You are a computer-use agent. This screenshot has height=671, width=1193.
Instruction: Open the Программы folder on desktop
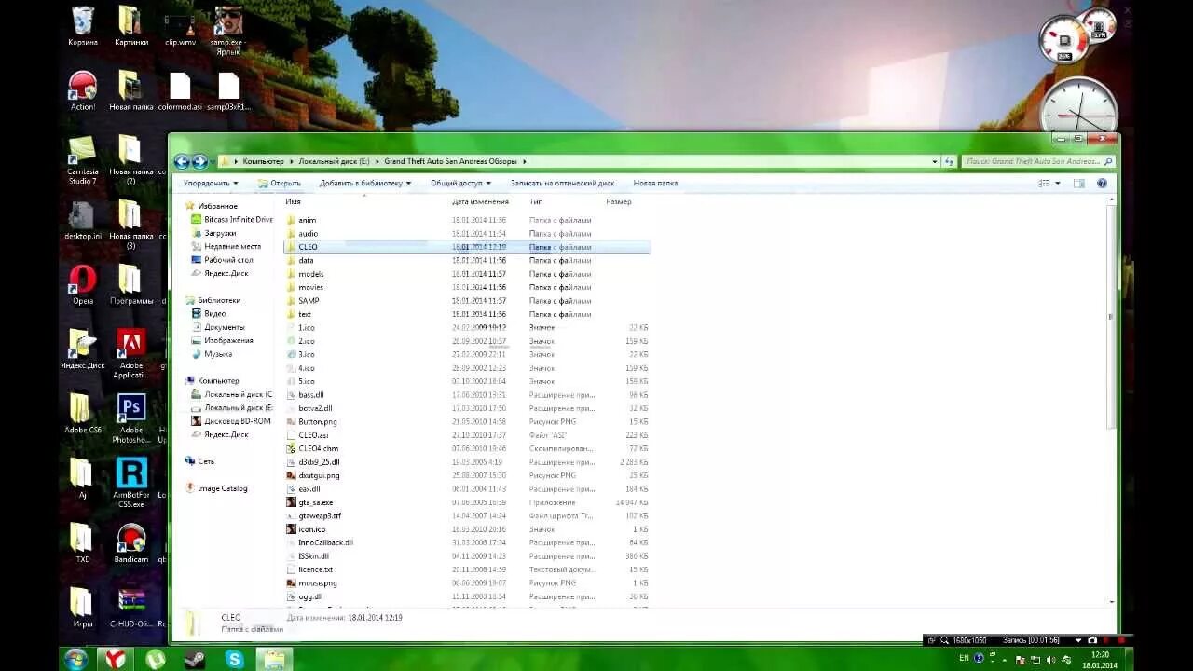pos(130,284)
